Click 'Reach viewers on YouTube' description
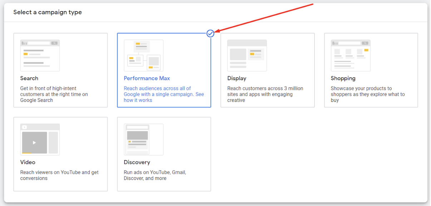This screenshot has height=206, width=431. (x=59, y=175)
